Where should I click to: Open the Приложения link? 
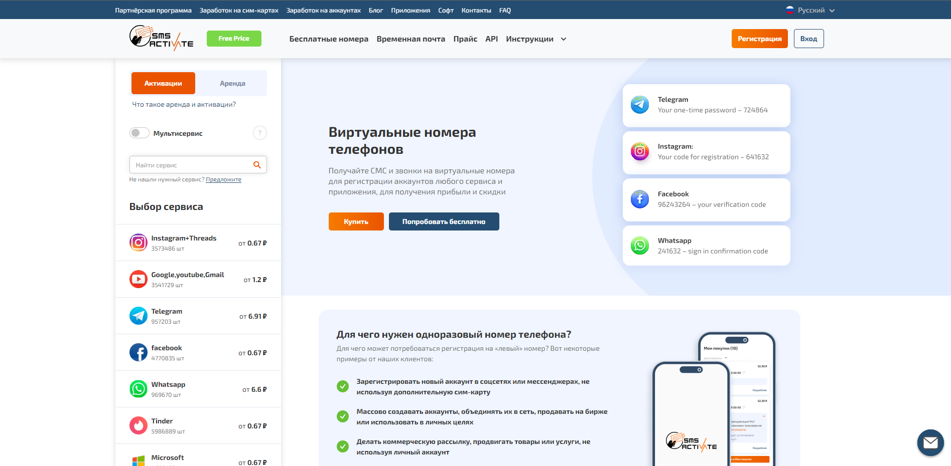[x=411, y=10]
